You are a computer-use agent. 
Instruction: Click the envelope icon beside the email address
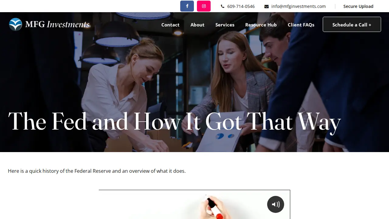coord(267,6)
